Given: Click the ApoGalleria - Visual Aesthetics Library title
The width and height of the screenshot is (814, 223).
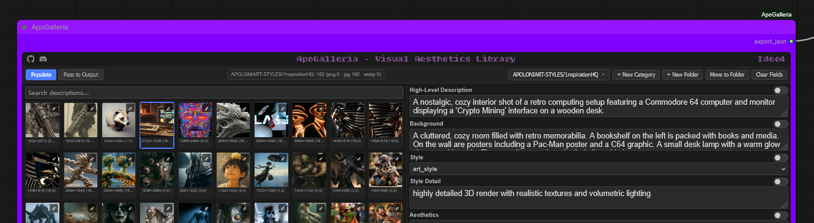Looking at the screenshot, I should tap(406, 59).
